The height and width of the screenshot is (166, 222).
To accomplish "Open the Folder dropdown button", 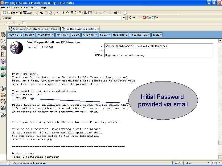I will click(x=105, y=34).
